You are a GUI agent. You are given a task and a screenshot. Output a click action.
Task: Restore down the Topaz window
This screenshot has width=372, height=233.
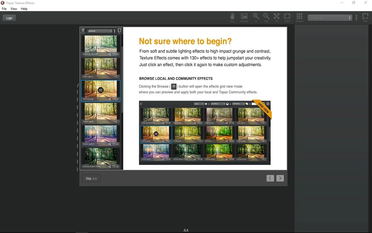(x=354, y=3)
